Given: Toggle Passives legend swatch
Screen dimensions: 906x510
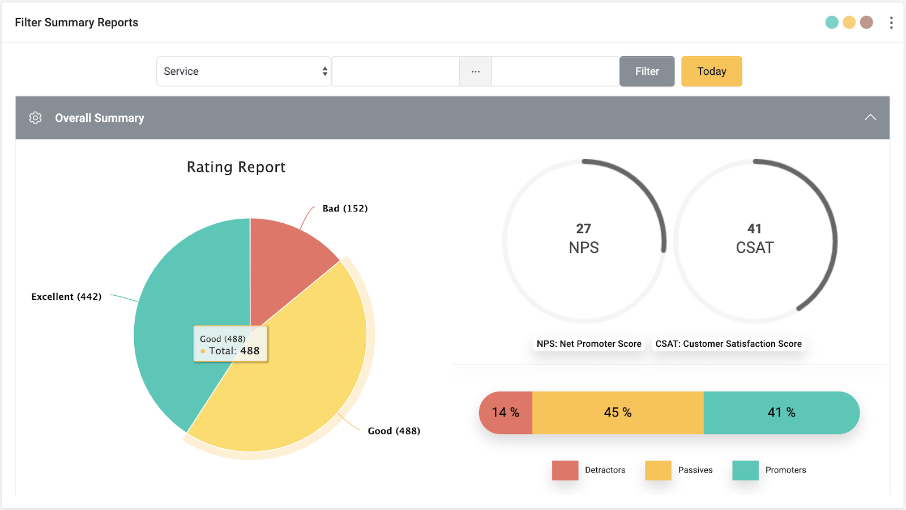Looking at the screenshot, I should (x=658, y=470).
